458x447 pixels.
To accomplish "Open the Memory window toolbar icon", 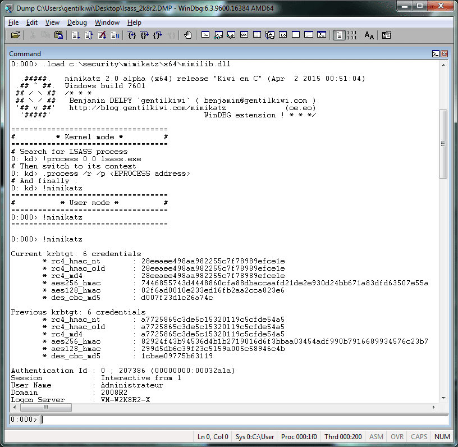I will click(257, 35).
